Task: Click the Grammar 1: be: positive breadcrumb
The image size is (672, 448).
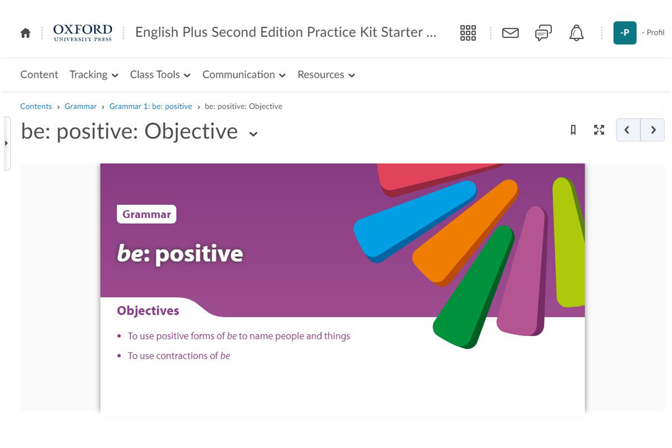Action: click(x=151, y=106)
